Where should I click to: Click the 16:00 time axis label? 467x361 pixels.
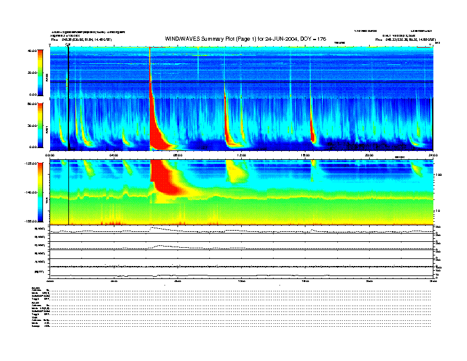click(305, 155)
